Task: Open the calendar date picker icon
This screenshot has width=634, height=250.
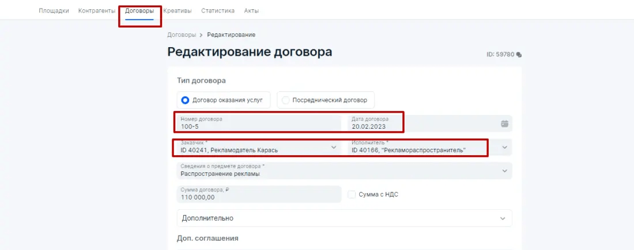Action: click(x=505, y=124)
